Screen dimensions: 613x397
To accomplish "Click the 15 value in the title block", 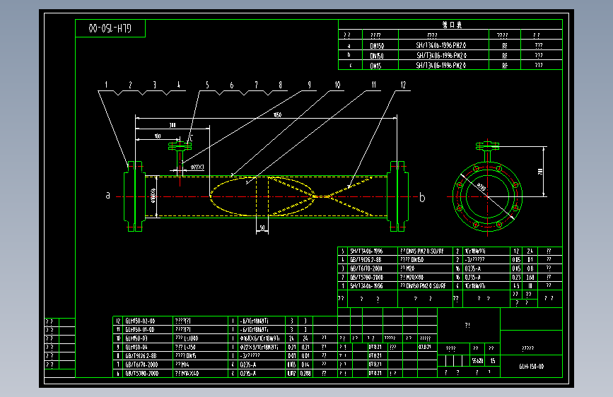I will tap(493, 361).
